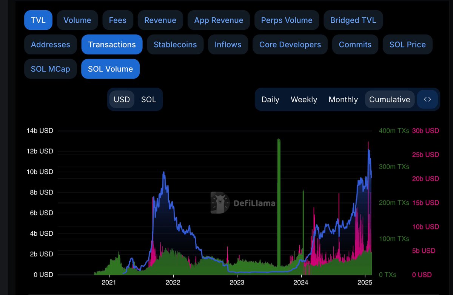Click the 2021 x-axis label

pos(109,282)
